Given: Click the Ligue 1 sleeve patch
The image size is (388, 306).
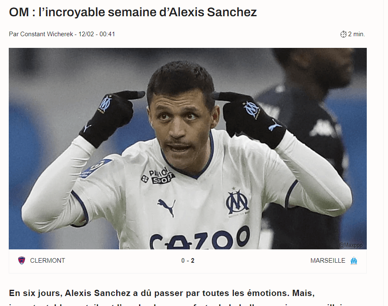Looking at the screenshot, I should pos(96,168).
